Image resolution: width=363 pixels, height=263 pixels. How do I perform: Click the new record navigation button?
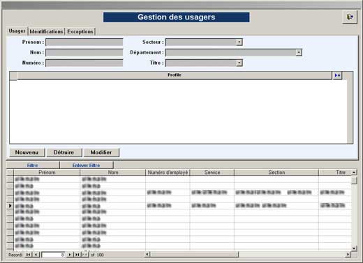point(84,255)
